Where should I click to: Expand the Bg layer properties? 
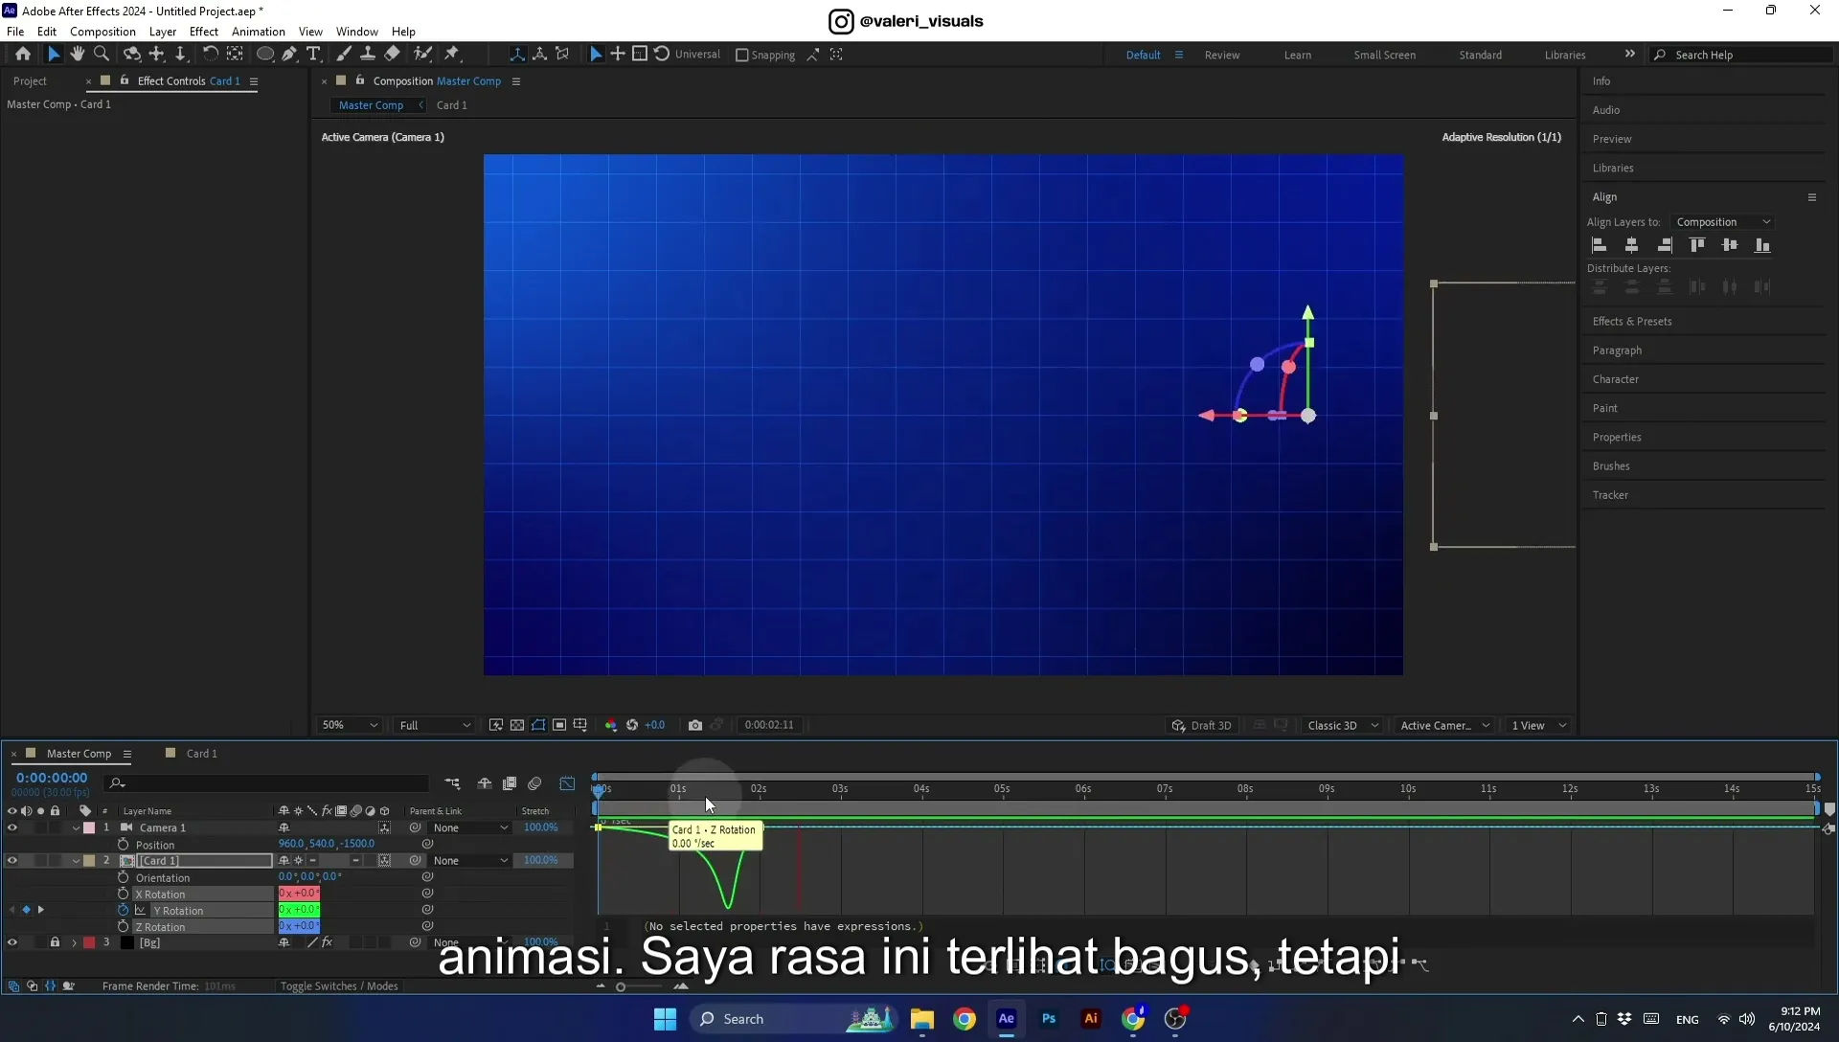pos(74,942)
